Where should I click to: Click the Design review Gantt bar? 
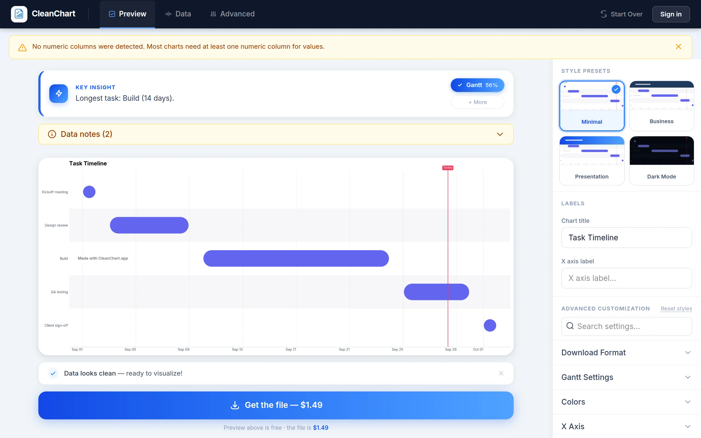(149, 225)
